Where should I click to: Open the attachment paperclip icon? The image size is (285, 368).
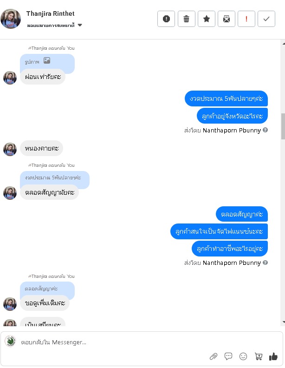click(x=213, y=356)
